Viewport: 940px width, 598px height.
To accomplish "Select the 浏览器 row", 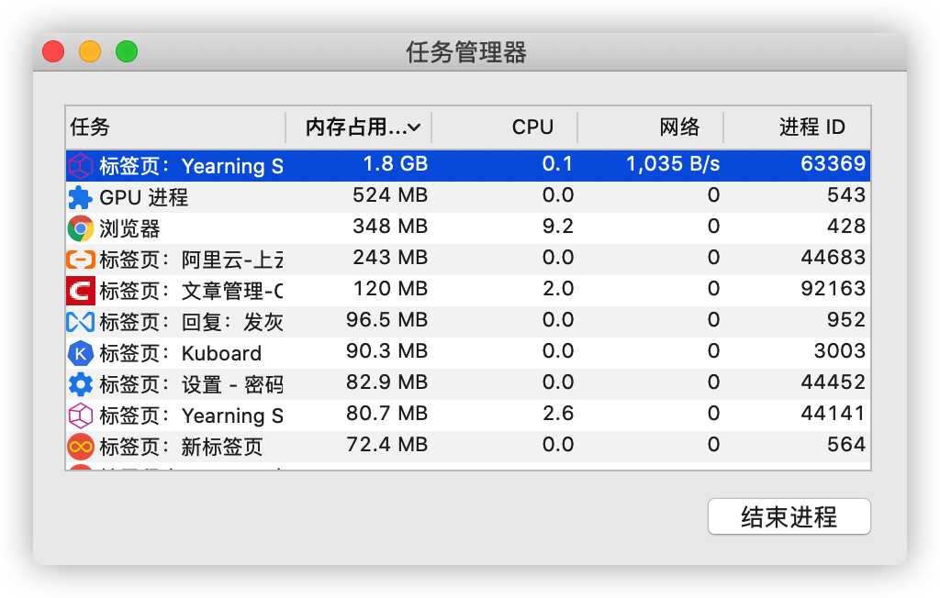I will coord(467,228).
